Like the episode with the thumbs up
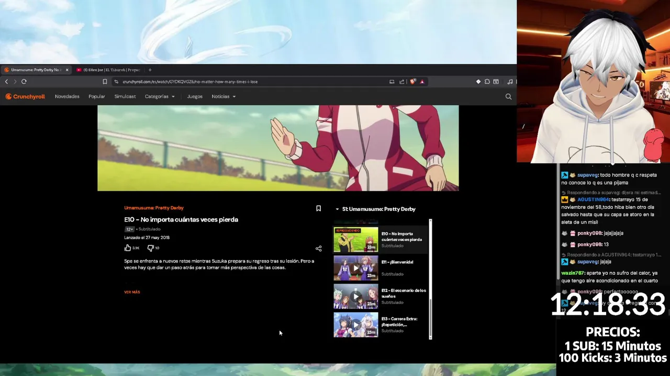 point(128,248)
